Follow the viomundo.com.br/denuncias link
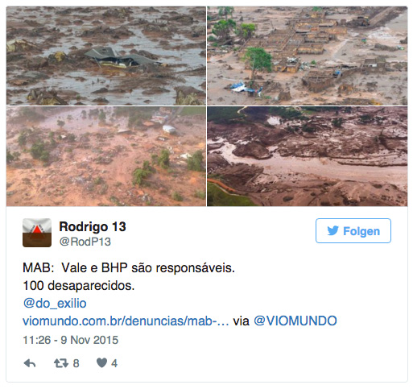413x389 pixels. pyautogui.click(x=126, y=321)
